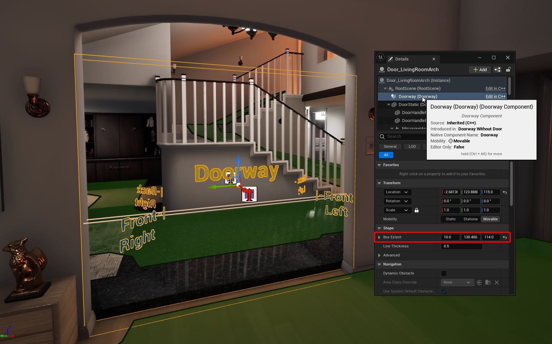Reset Box Extent value with arrow icon
Image resolution: width=552 pixels, height=344 pixels.
pos(505,237)
